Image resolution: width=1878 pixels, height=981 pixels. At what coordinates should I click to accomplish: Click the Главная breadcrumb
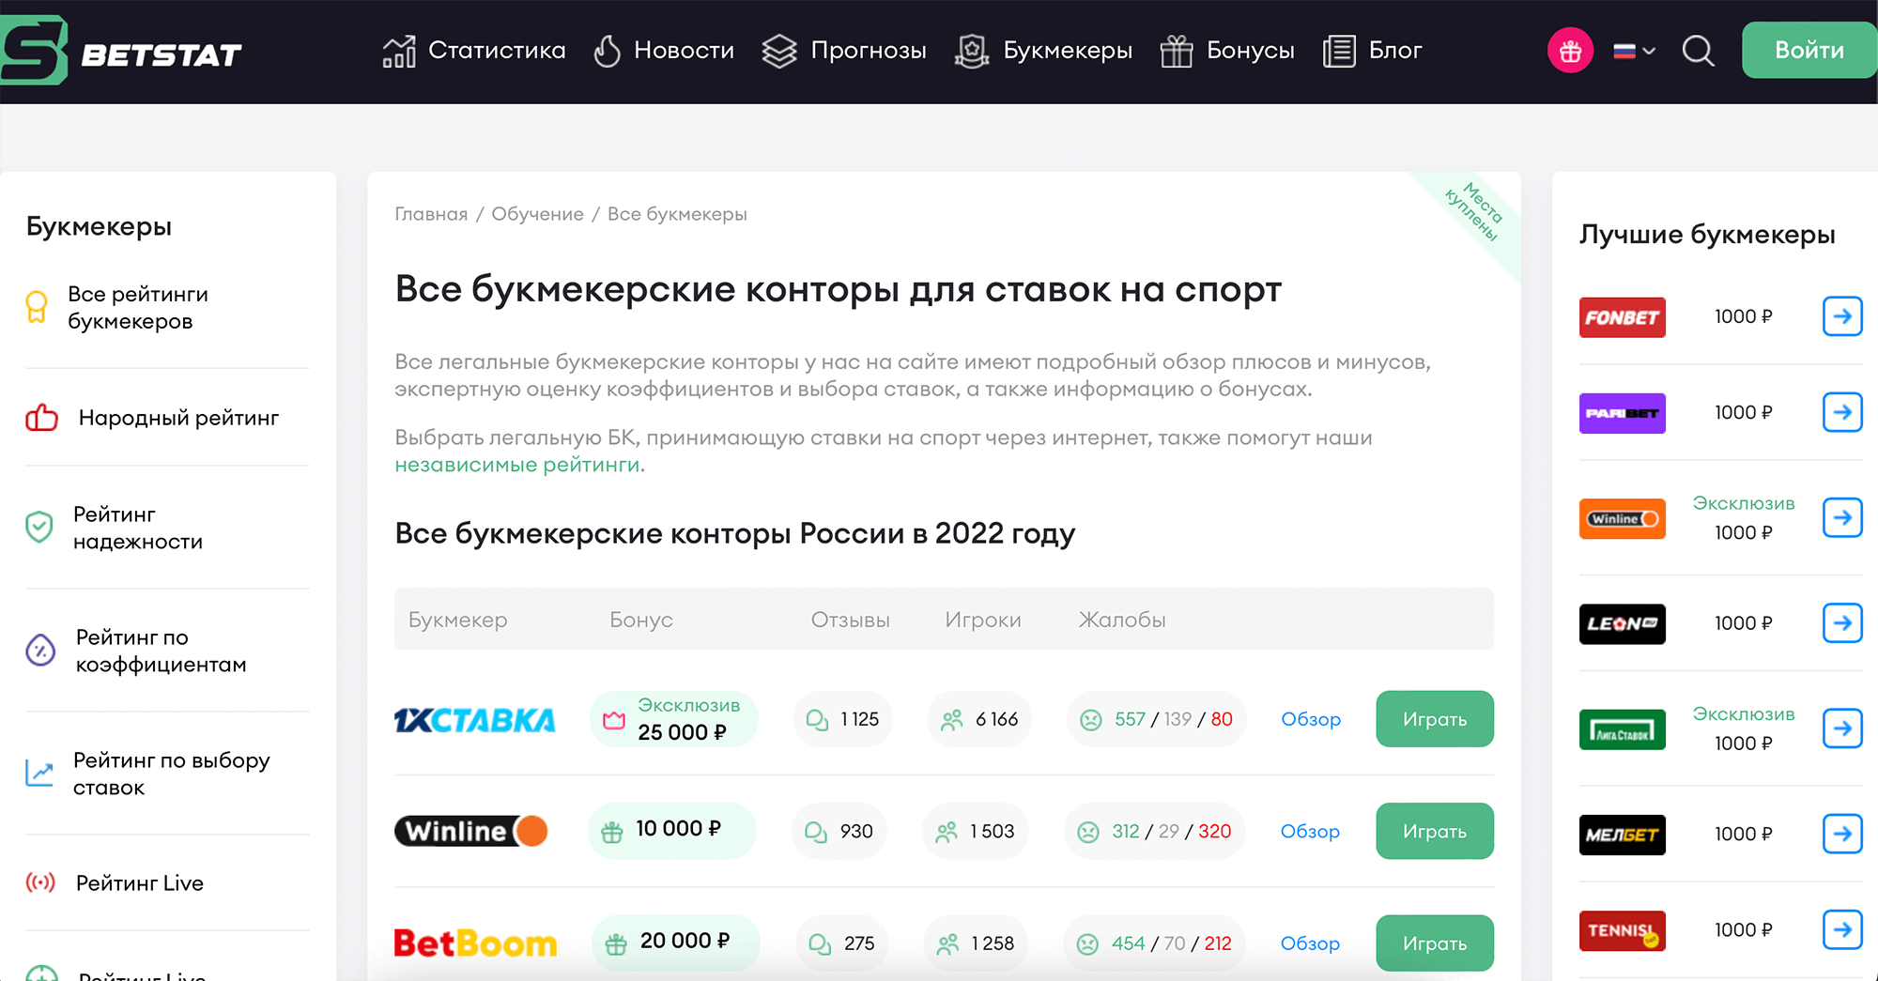pyautogui.click(x=431, y=214)
